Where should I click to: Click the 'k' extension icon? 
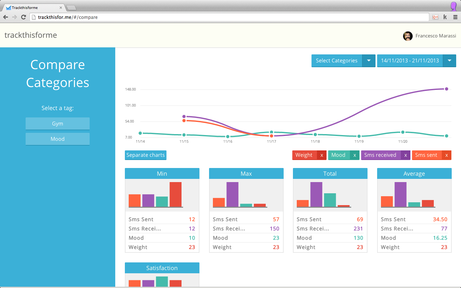coord(445,17)
